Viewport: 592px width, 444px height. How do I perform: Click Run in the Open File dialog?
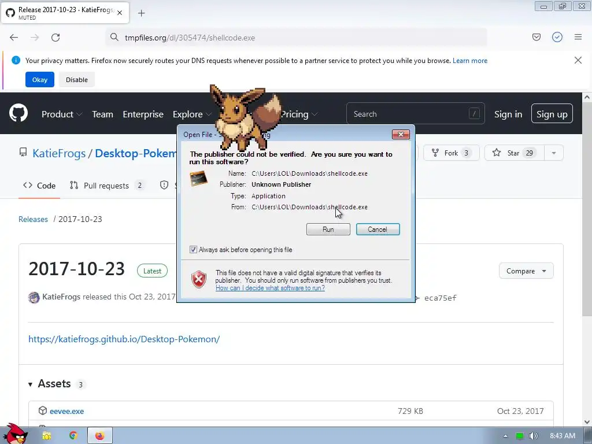point(328,229)
